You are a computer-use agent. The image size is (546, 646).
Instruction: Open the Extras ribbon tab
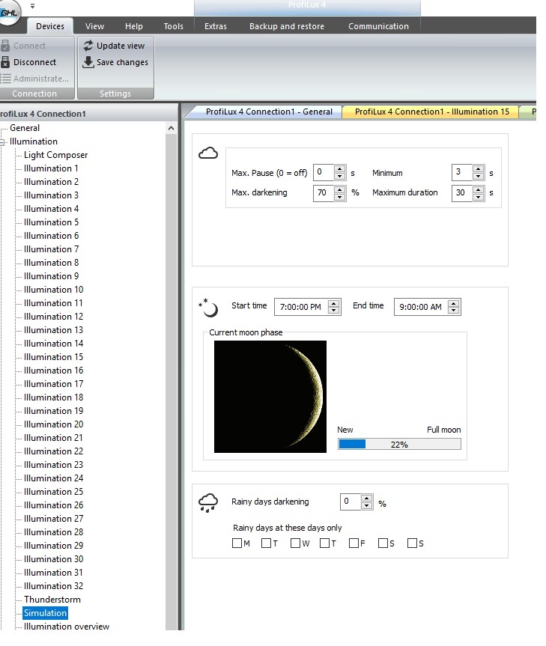pos(216,26)
